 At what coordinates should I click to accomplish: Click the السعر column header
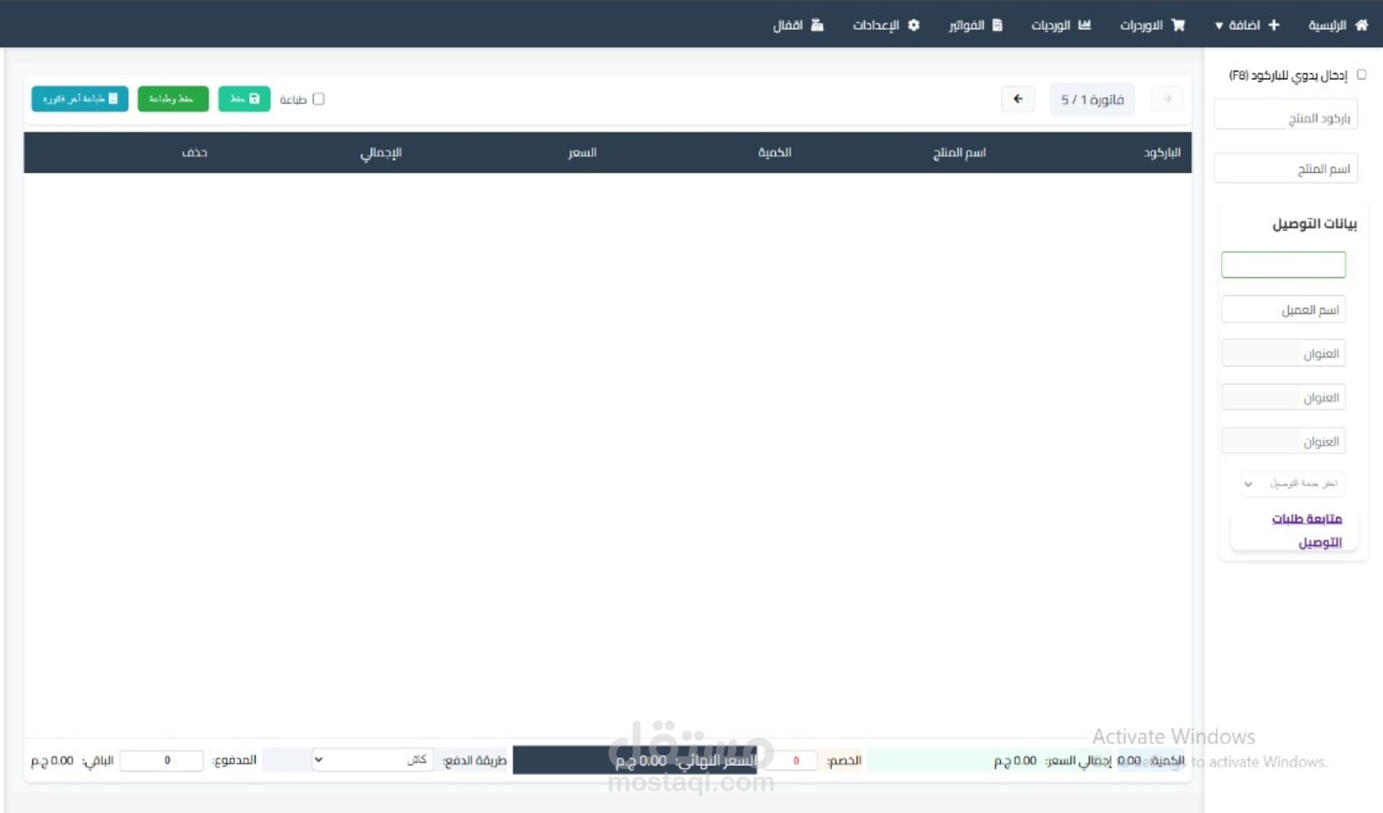(582, 152)
